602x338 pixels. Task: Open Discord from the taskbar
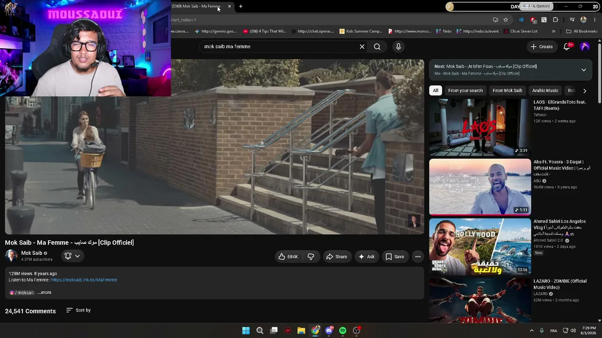pyautogui.click(x=329, y=330)
